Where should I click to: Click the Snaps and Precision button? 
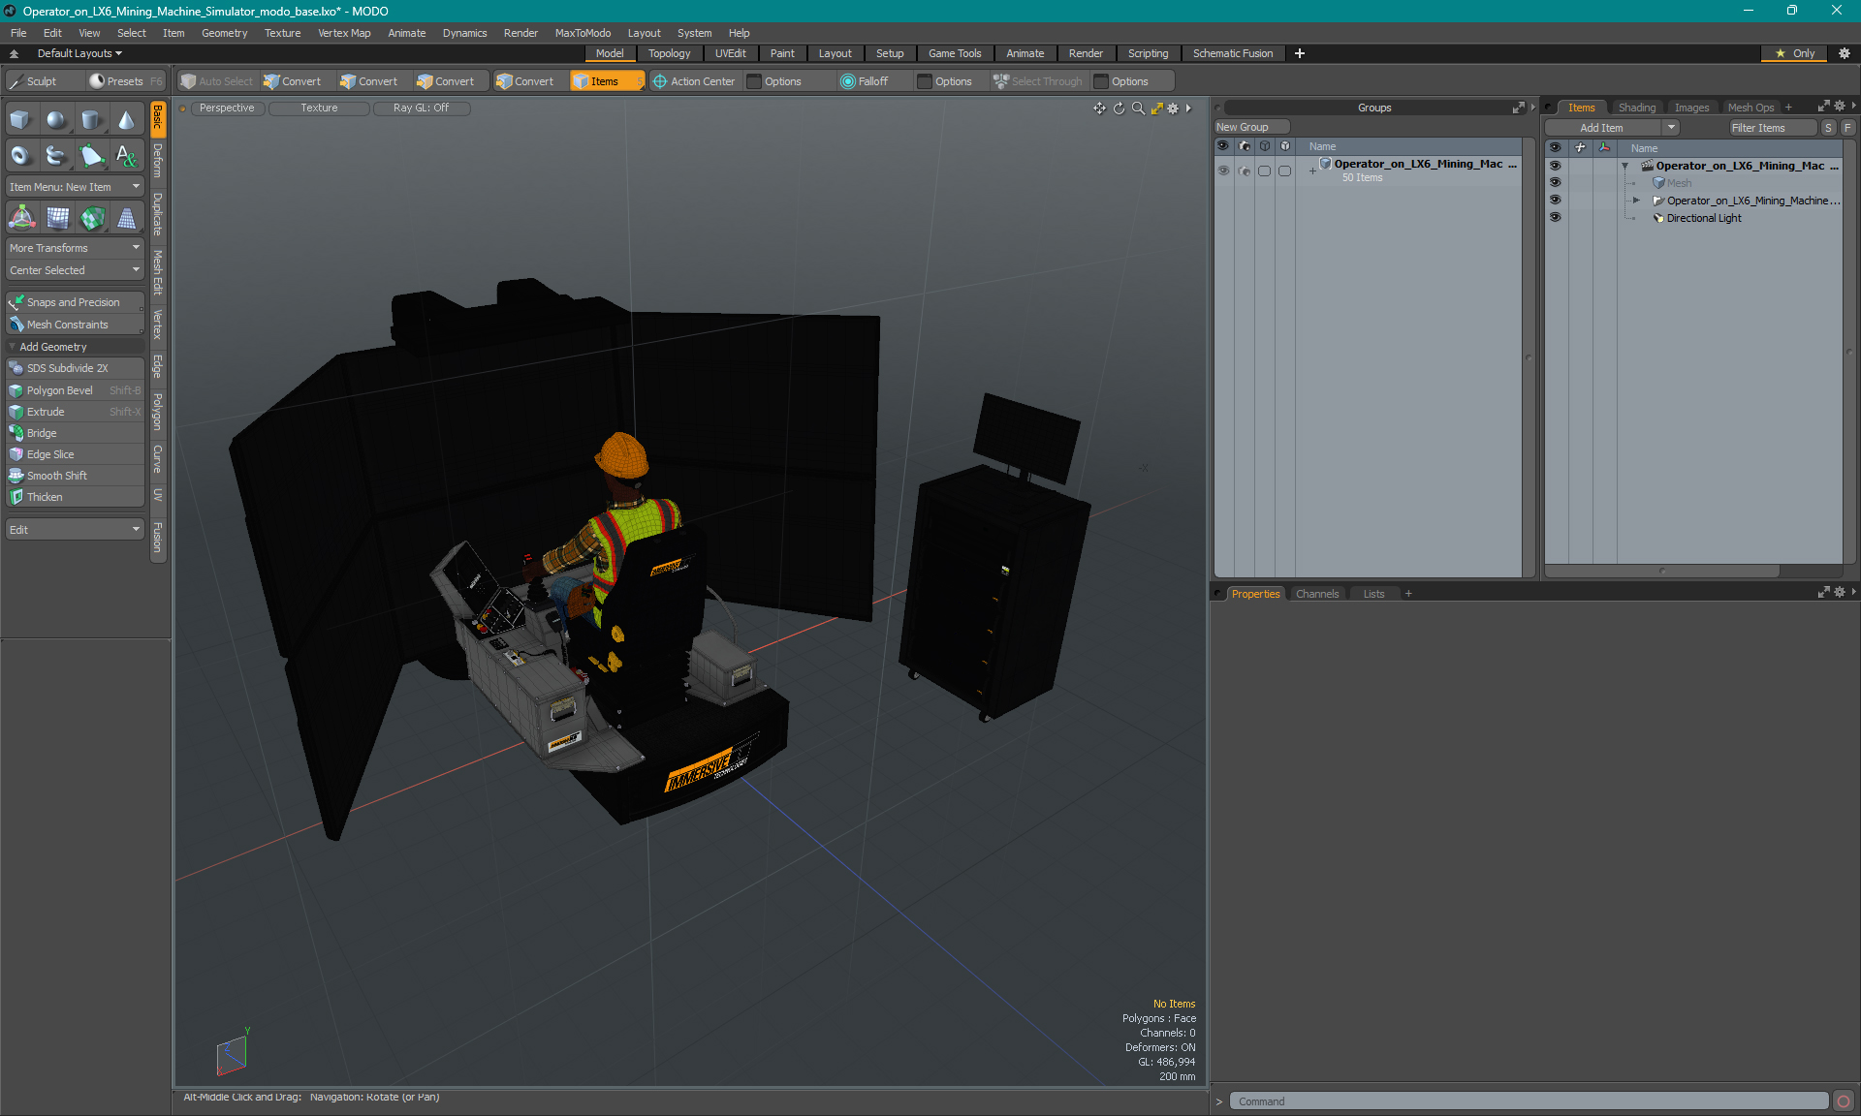(x=75, y=302)
